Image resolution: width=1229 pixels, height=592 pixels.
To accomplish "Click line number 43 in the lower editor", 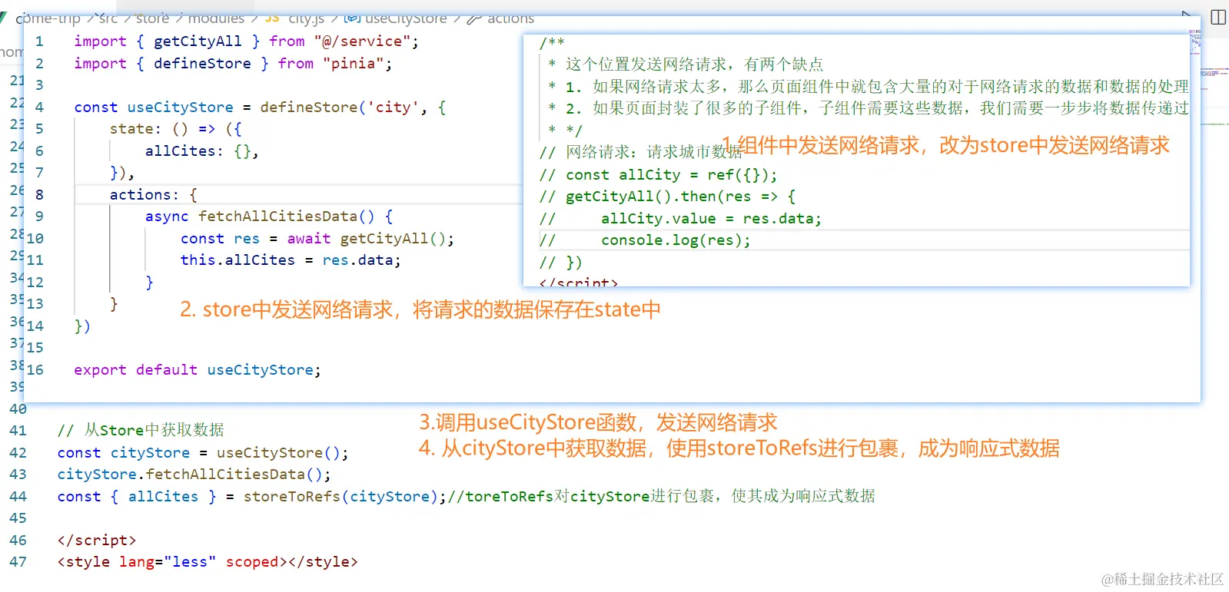I will [18, 475].
